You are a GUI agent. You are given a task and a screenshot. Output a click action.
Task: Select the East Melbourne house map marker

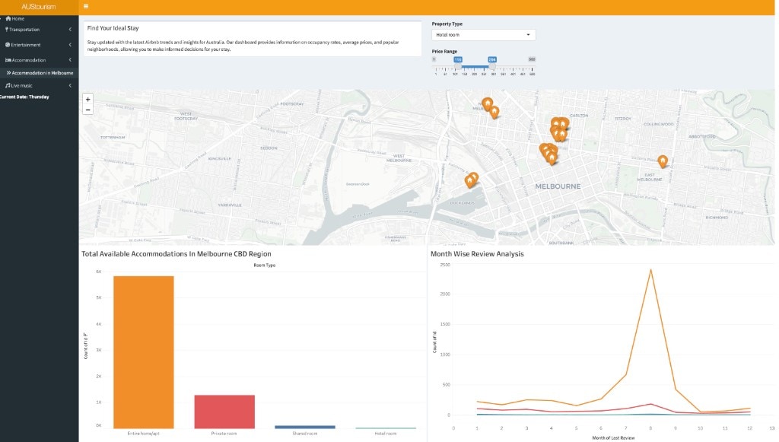(x=663, y=161)
